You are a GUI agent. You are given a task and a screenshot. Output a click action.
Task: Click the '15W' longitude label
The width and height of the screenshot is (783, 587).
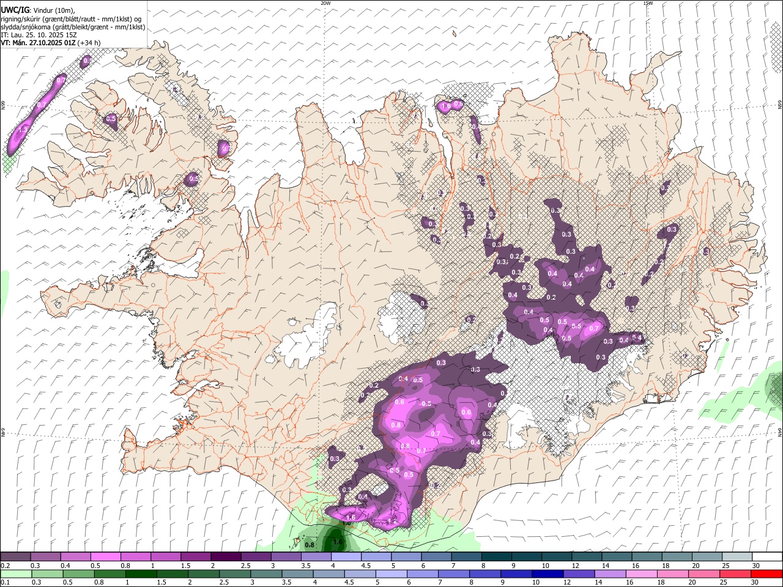(648, 3)
